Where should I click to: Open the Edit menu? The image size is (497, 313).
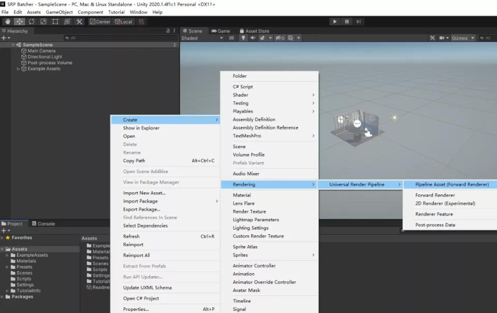click(18, 12)
